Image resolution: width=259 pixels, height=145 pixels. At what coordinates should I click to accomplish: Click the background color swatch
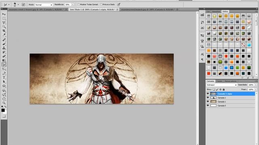coord(5,113)
